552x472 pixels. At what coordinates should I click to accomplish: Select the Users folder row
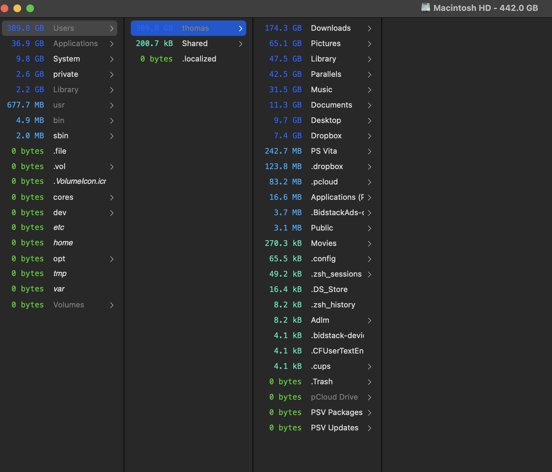point(63,28)
